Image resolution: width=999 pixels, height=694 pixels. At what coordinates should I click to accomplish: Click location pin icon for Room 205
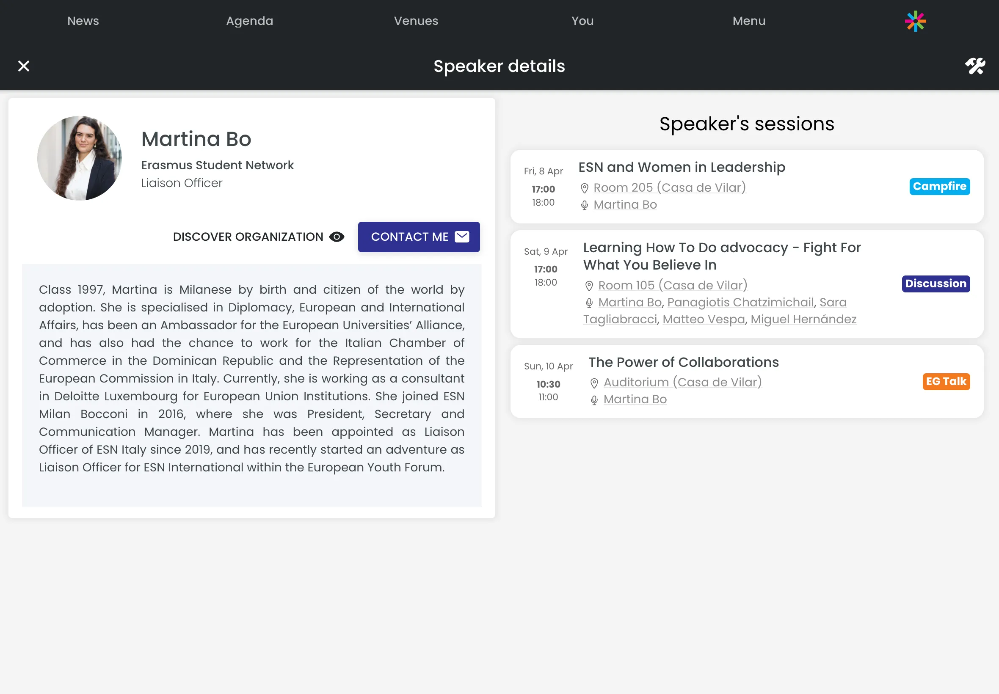584,188
